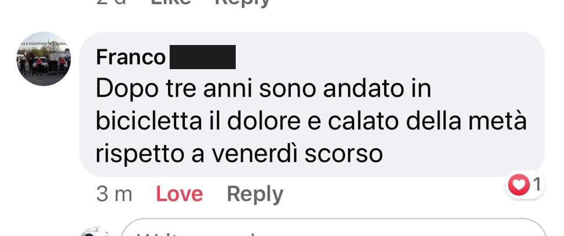Click the word dolore in the comment

coord(264,122)
